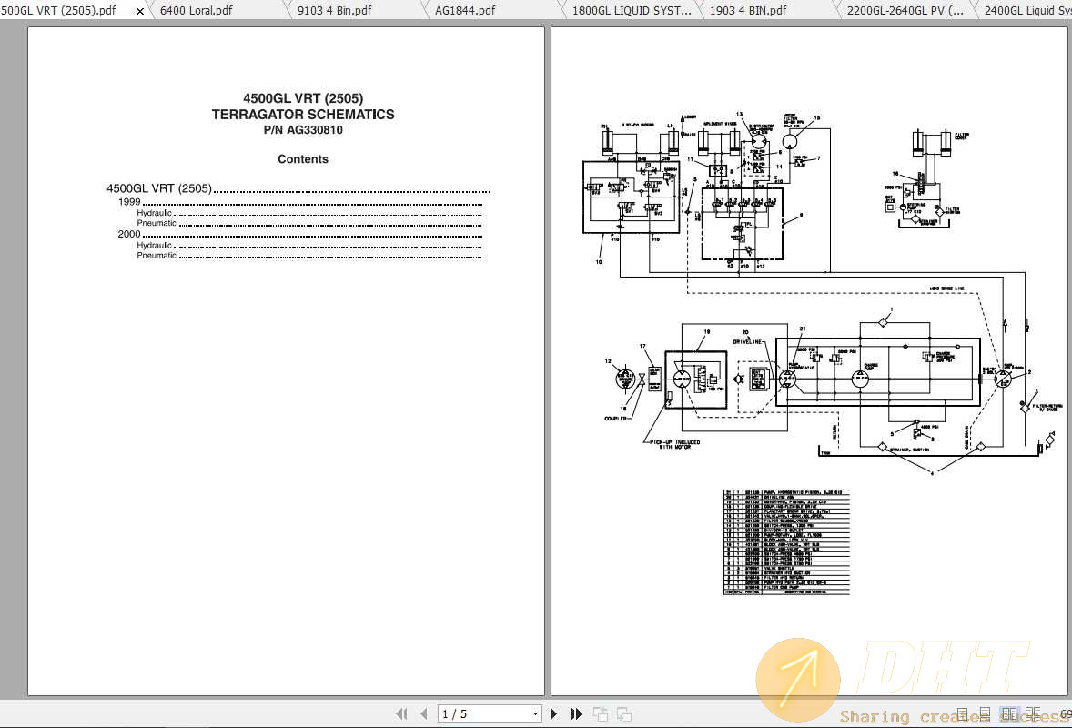This screenshot has width=1072, height=728.
Task: Click the DRIVELINE label in the schematic
Action: [x=747, y=341]
